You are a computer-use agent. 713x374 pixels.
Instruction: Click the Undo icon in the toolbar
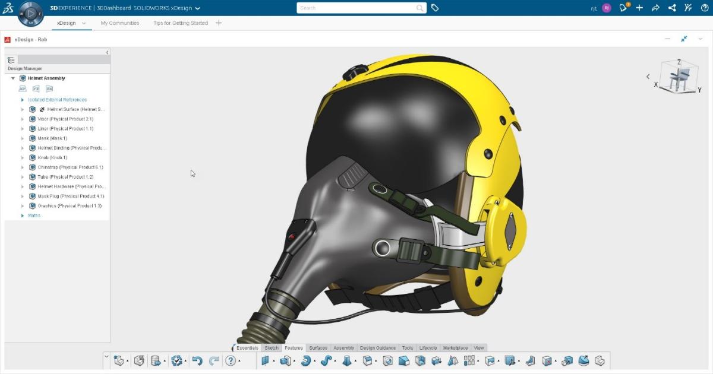click(x=196, y=360)
